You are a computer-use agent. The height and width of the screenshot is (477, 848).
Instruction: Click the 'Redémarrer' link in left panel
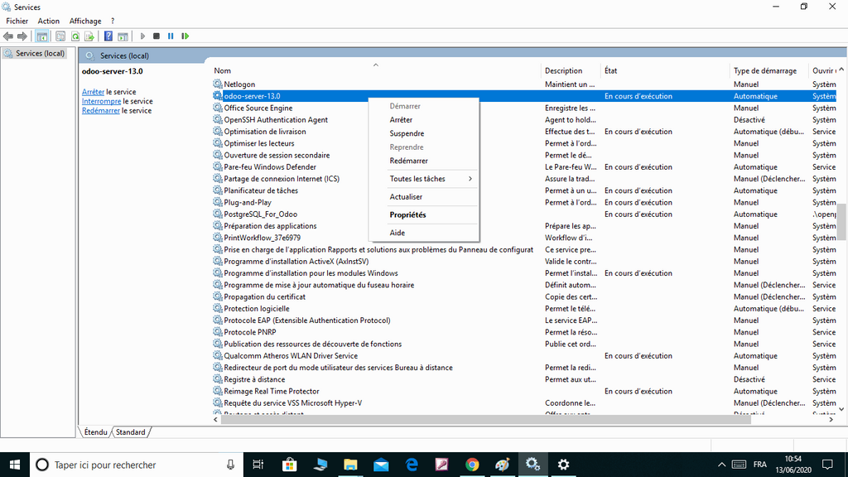click(100, 110)
